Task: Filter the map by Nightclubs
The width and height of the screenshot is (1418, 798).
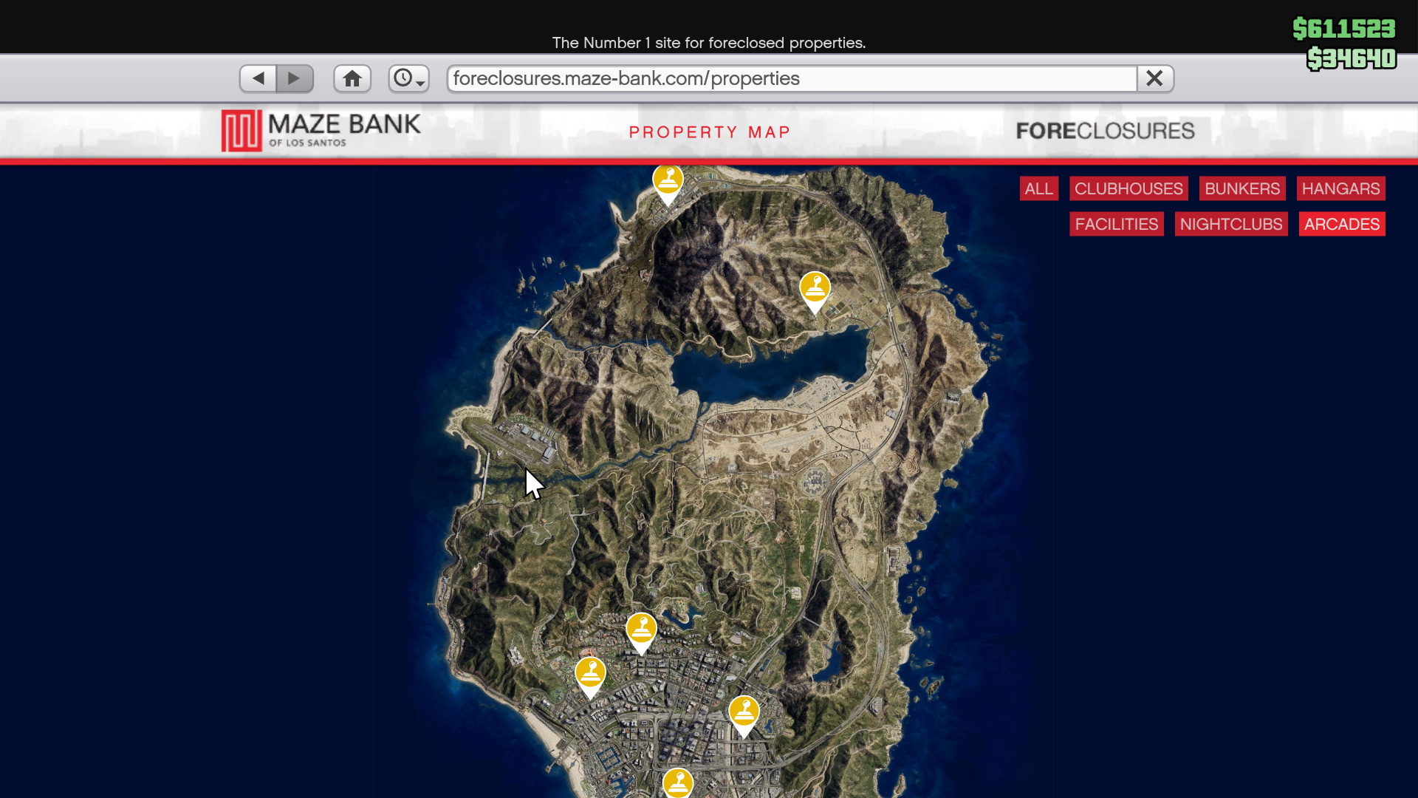Action: (1231, 224)
